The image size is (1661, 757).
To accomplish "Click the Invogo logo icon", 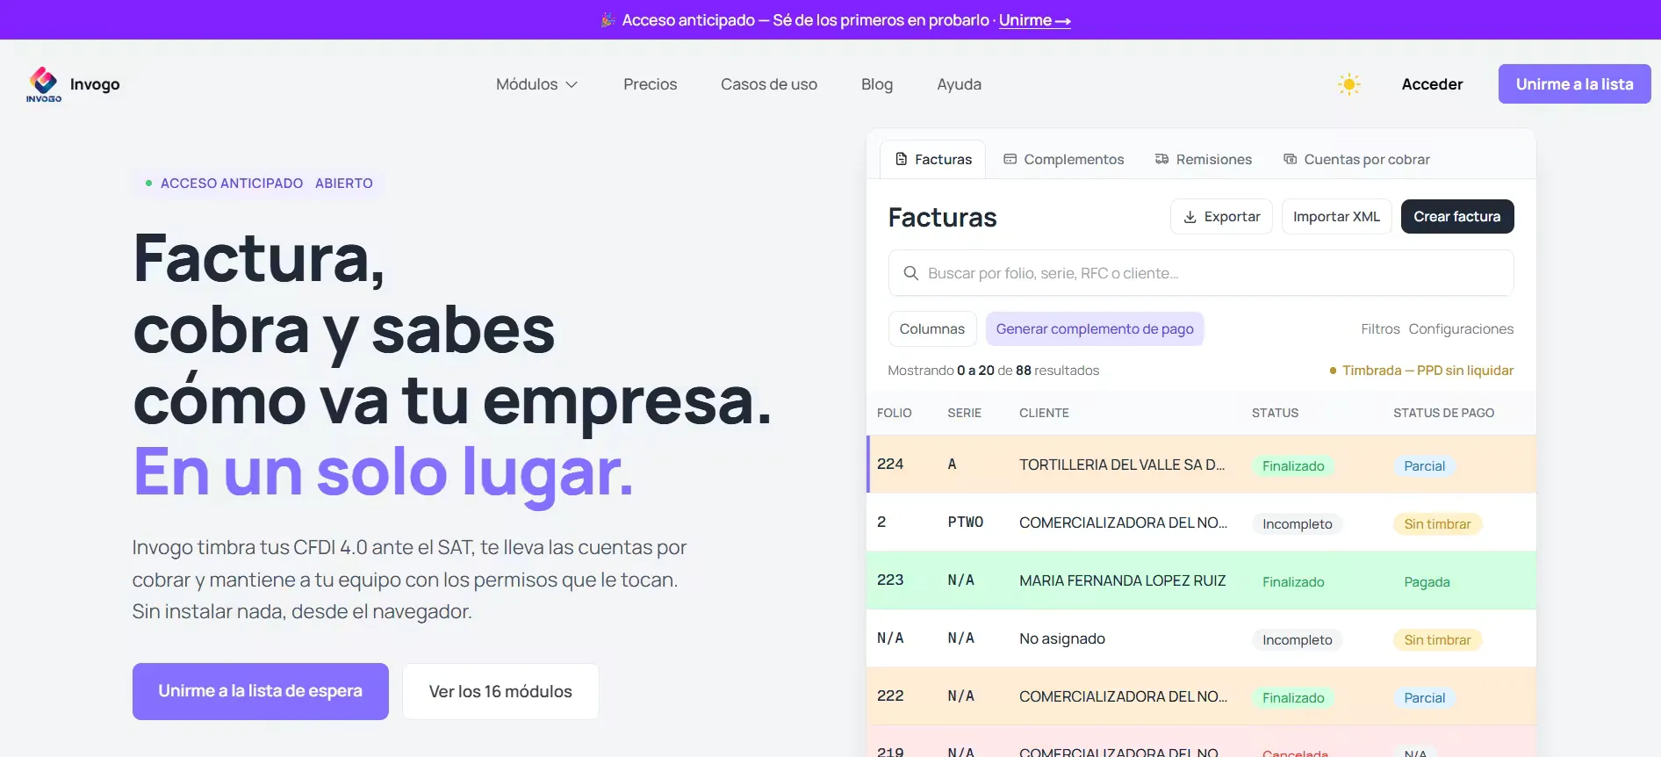I will point(44,84).
